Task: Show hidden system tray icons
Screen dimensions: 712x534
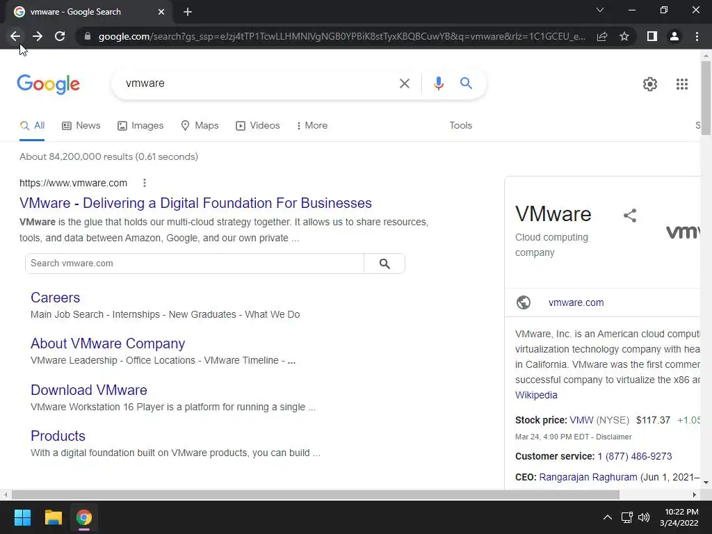Action: pyautogui.click(x=607, y=517)
